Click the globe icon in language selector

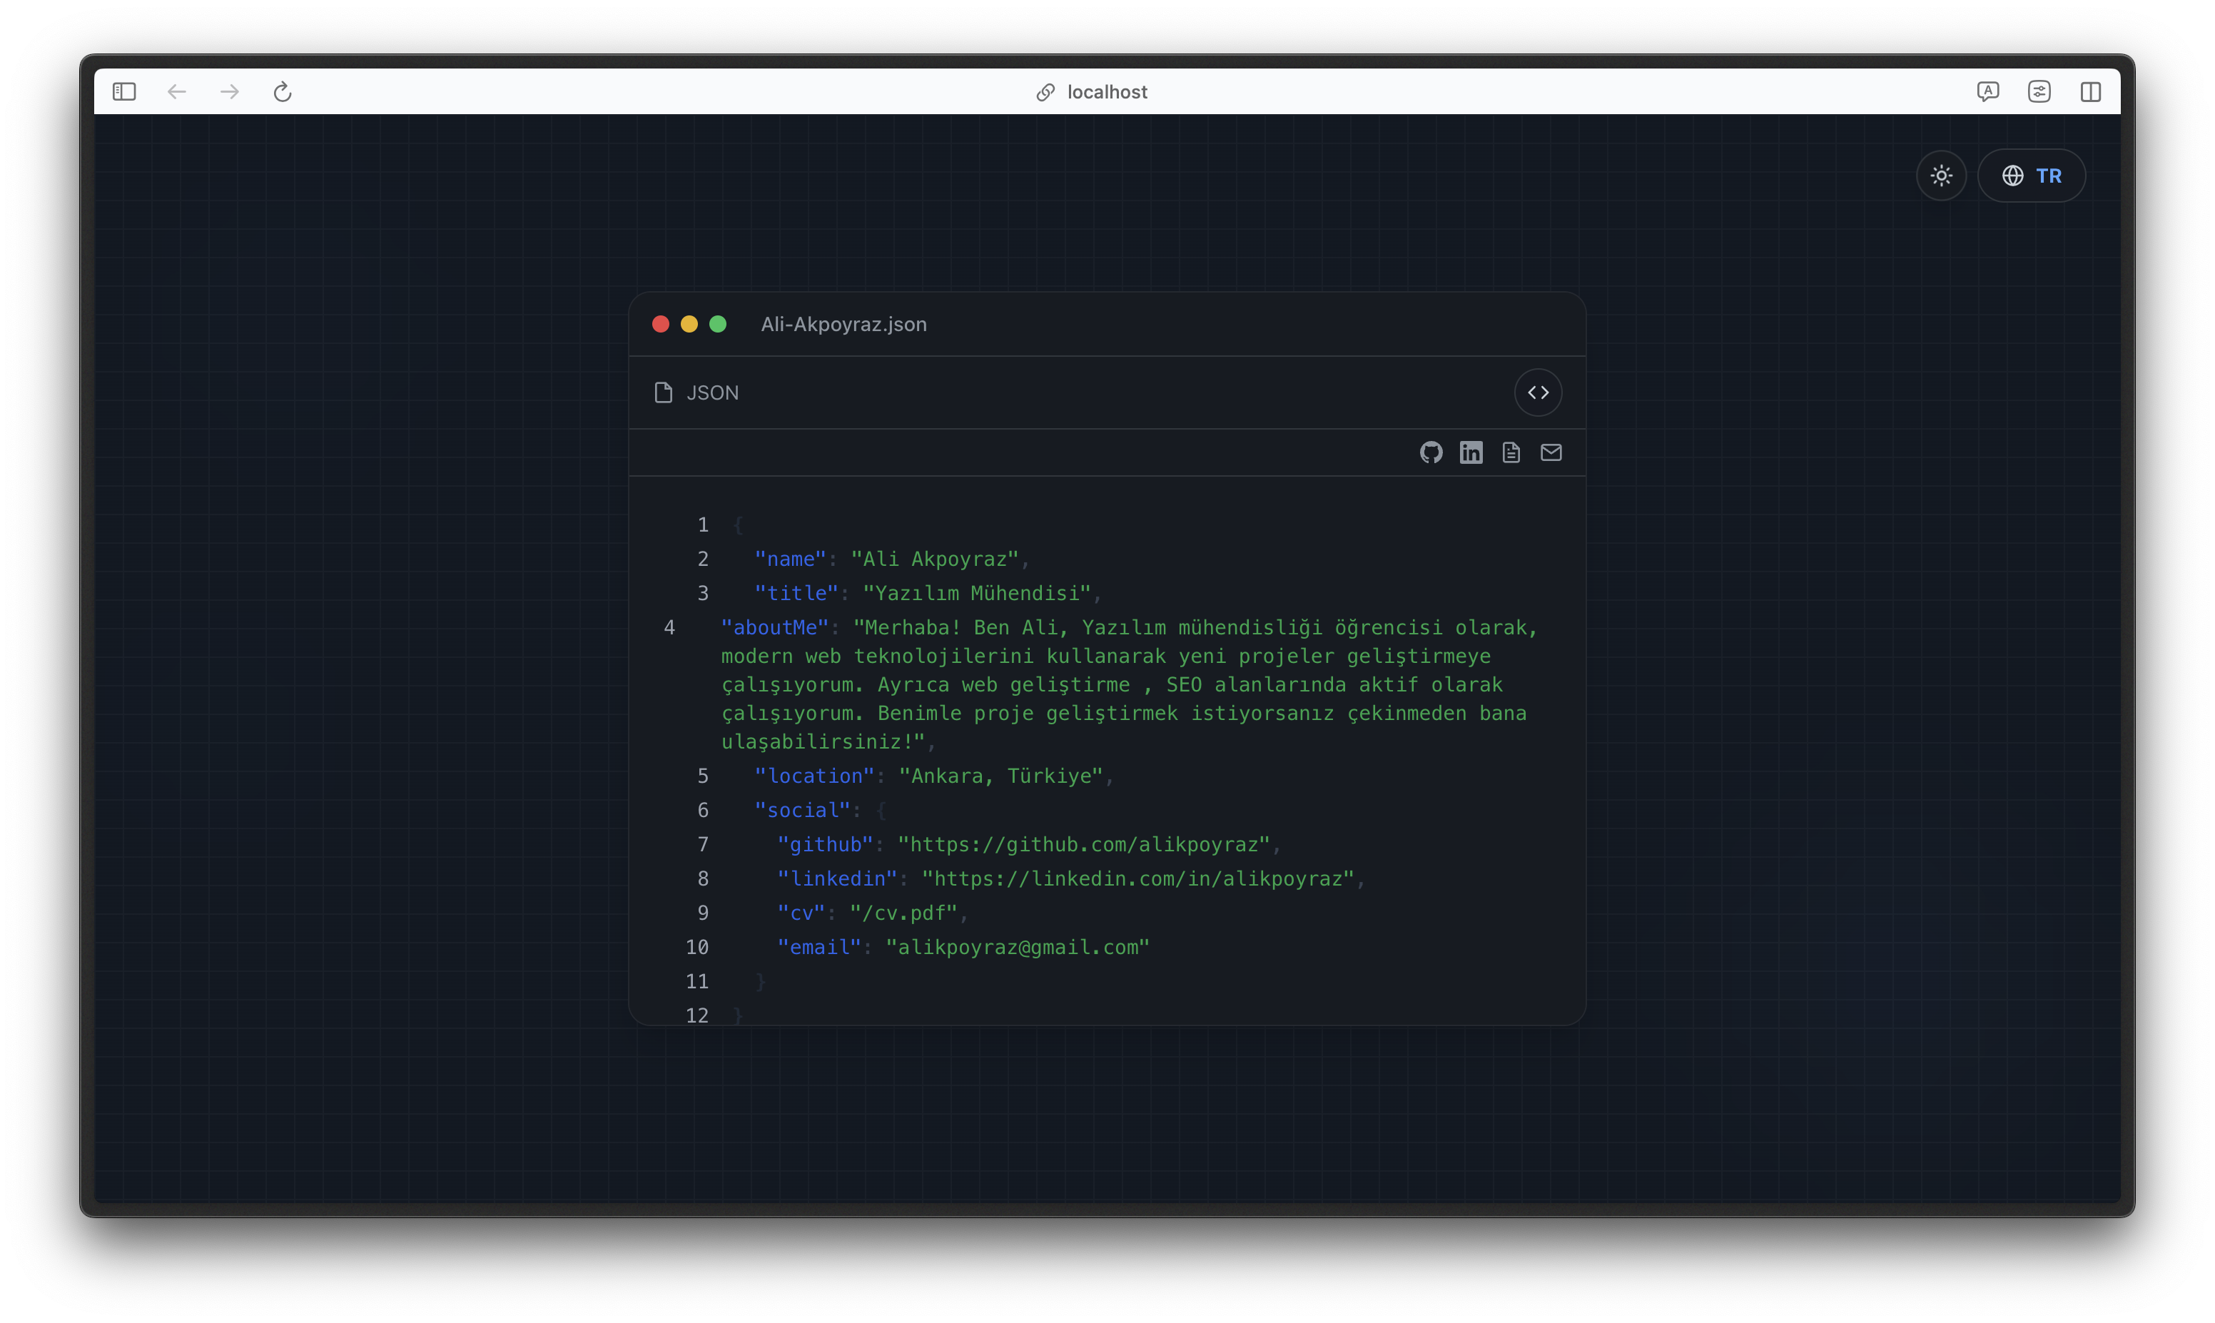2014,175
